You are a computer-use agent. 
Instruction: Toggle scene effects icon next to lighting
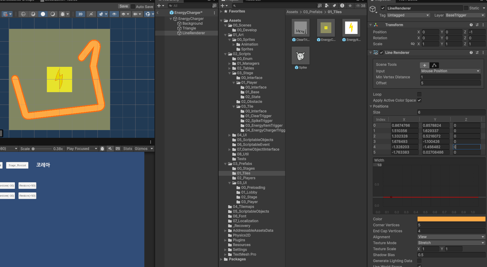(101, 14)
